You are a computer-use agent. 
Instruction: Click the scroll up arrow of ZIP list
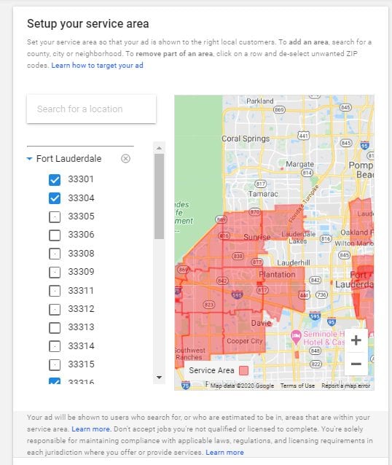pyautogui.click(x=160, y=148)
